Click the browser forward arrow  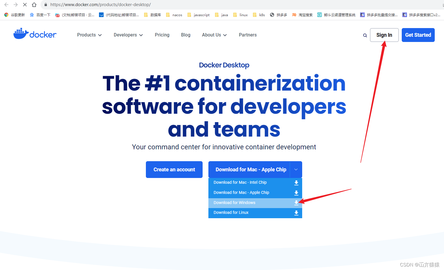pyautogui.click(x=16, y=5)
